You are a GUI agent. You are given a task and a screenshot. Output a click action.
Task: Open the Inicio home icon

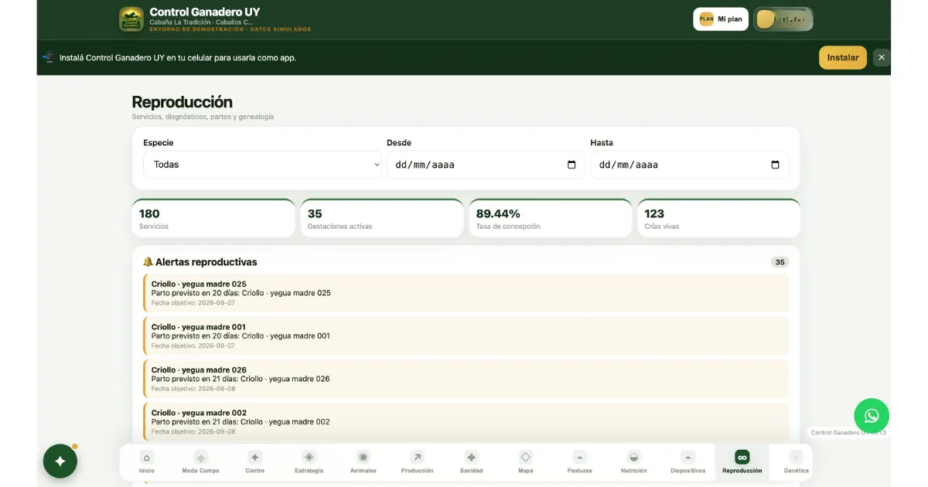(147, 461)
